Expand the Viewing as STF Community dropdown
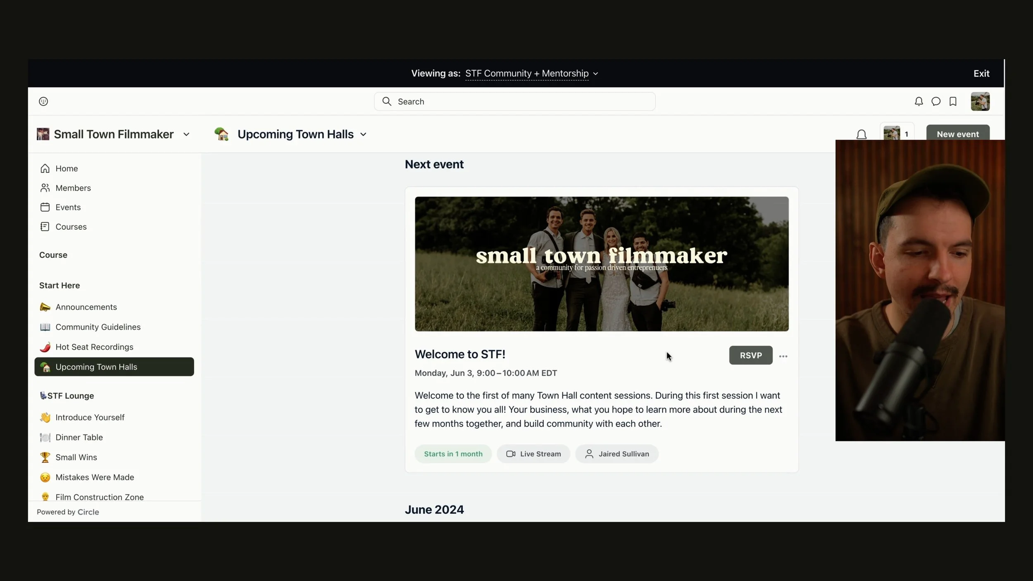The width and height of the screenshot is (1033, 581). pyautogui.click(x=531, y=74)
